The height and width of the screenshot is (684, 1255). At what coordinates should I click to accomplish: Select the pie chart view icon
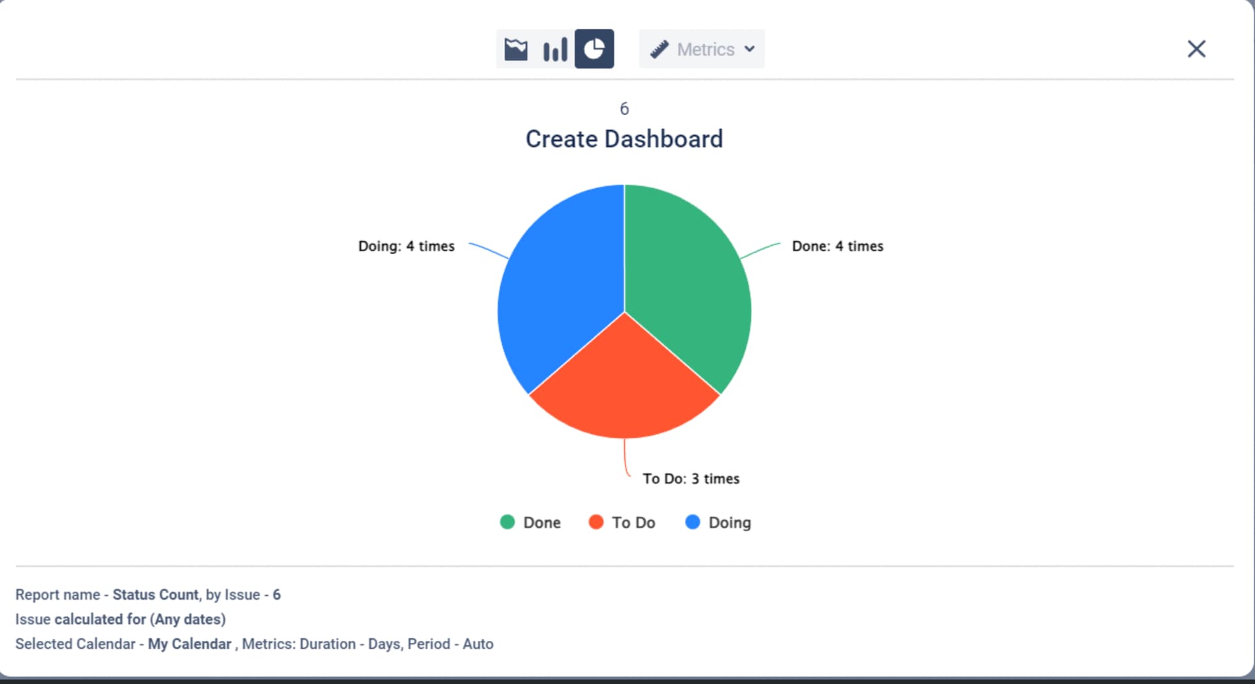pos(594,49)
